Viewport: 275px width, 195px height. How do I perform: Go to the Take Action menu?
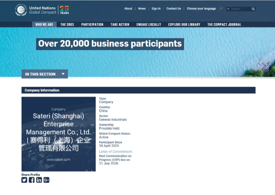point(120,25)
